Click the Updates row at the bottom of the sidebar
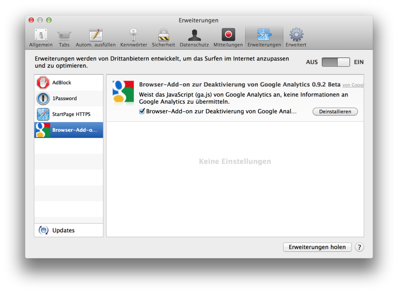398x293 pixels. 69,230
